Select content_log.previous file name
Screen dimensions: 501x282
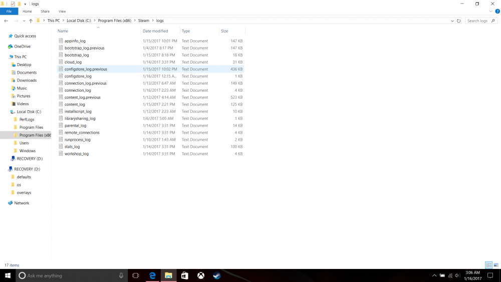83,97
